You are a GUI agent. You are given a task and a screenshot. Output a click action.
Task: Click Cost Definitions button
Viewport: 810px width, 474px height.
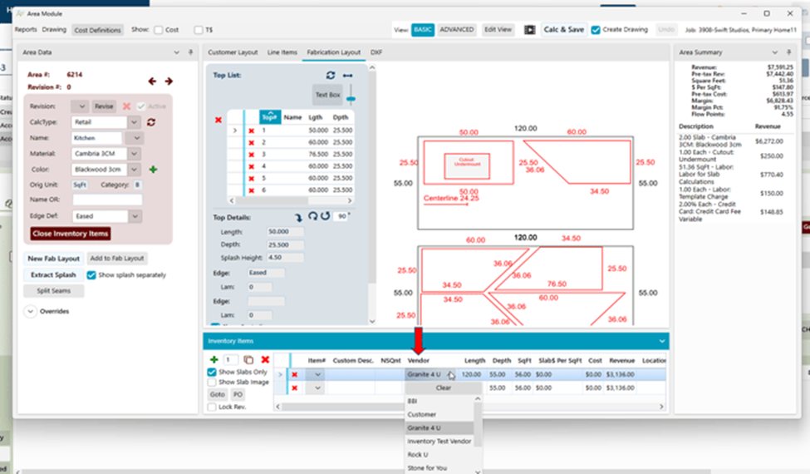tap(98, 30)
